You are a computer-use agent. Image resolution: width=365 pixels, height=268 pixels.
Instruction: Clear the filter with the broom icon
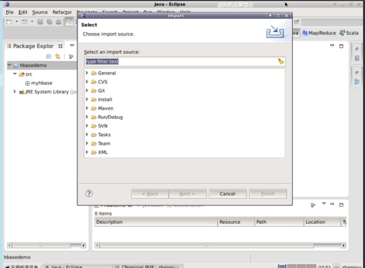pos(281,61)
